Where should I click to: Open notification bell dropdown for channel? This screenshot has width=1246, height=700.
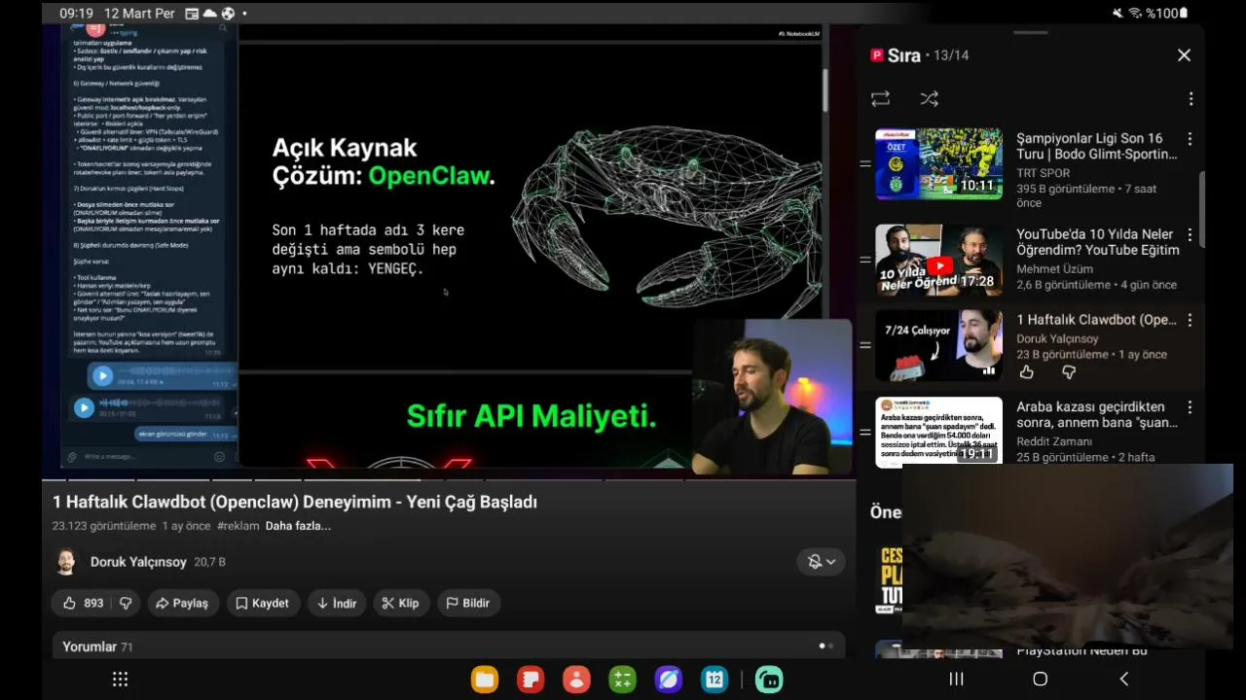tap(822, 561)
